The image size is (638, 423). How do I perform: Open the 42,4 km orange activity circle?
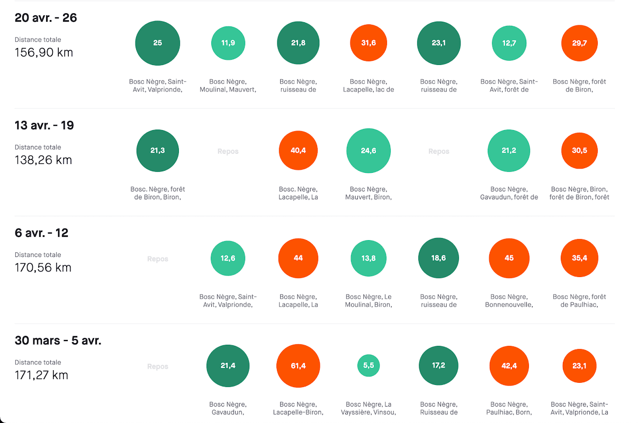tap(509, 366)
